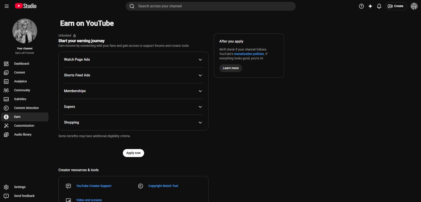Expand the Shopping chevron
The height and width of the screenshot is (202, 421).
200,123
